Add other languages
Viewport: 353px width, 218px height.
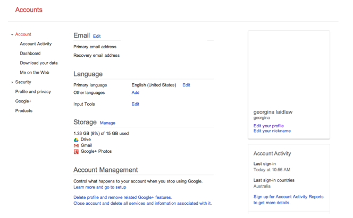[136, 93]
